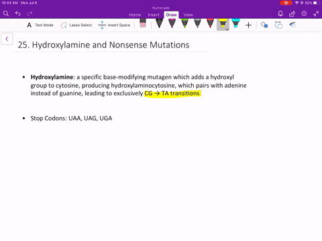Pick the green pen
The height and width of the screenshot is (241, 322).
(184, 23)
